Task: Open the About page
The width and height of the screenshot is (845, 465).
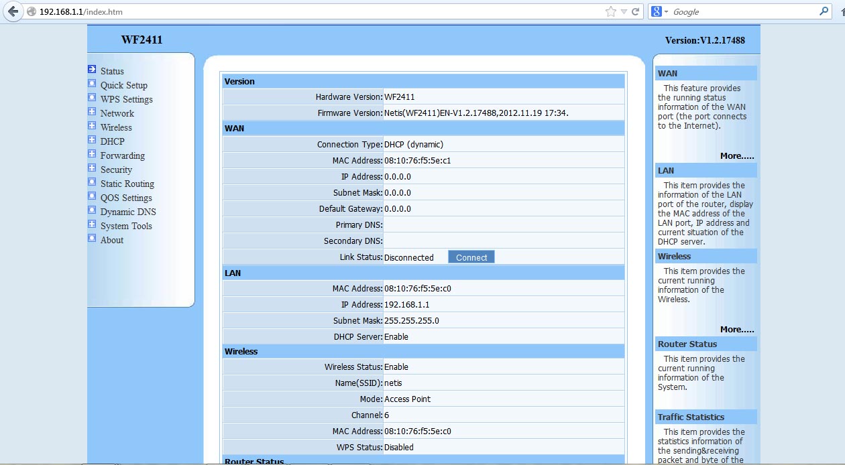Action: coord(112,240)
